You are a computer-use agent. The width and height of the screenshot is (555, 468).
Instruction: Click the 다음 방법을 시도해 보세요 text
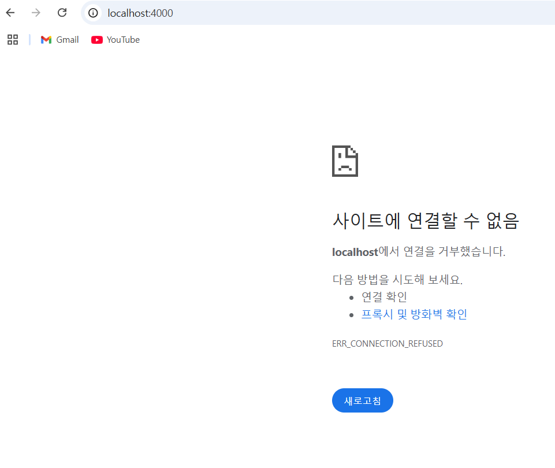(397, 280)
